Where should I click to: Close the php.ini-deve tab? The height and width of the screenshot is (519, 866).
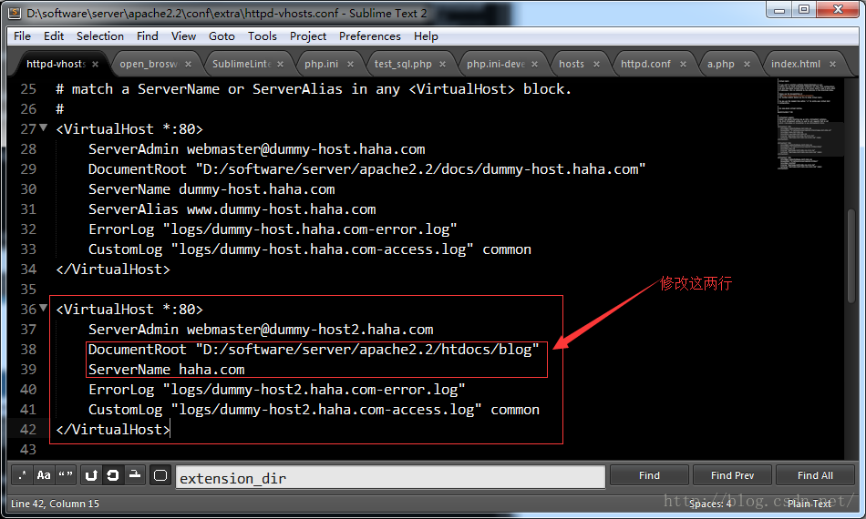(534, 65)
